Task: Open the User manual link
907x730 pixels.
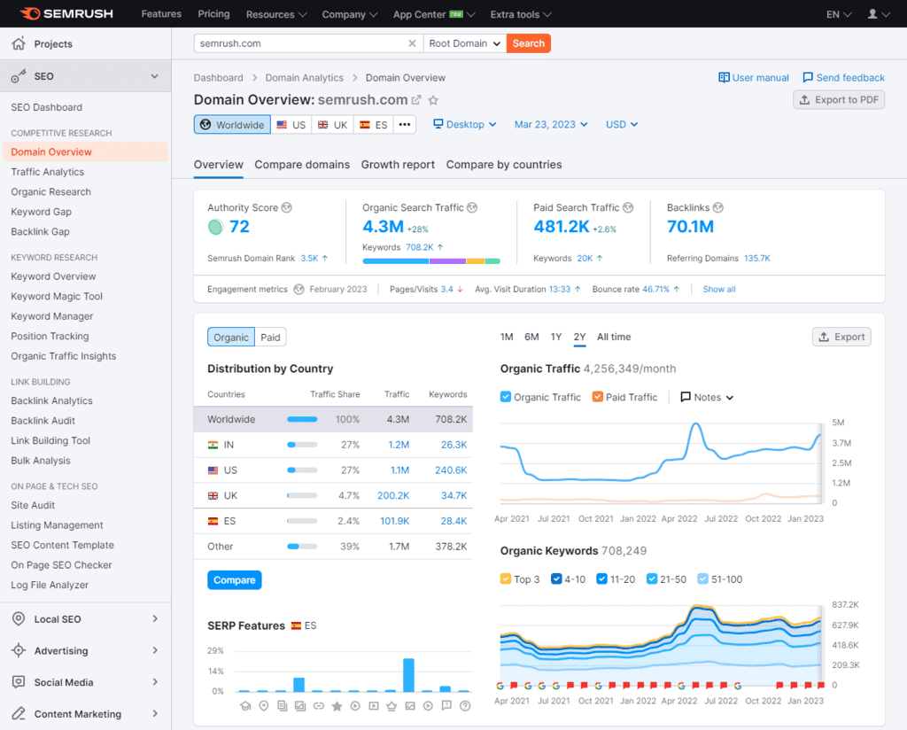Action: [x=753, y=77]
